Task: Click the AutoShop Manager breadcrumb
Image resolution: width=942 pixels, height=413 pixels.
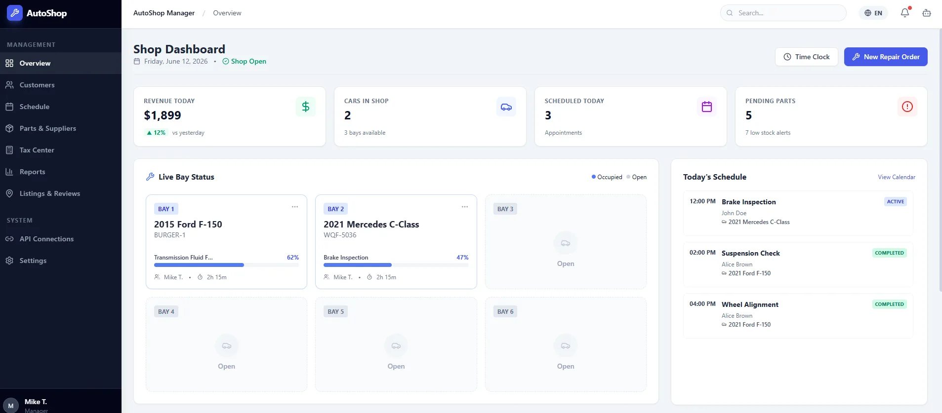Action: click(164, 13)
